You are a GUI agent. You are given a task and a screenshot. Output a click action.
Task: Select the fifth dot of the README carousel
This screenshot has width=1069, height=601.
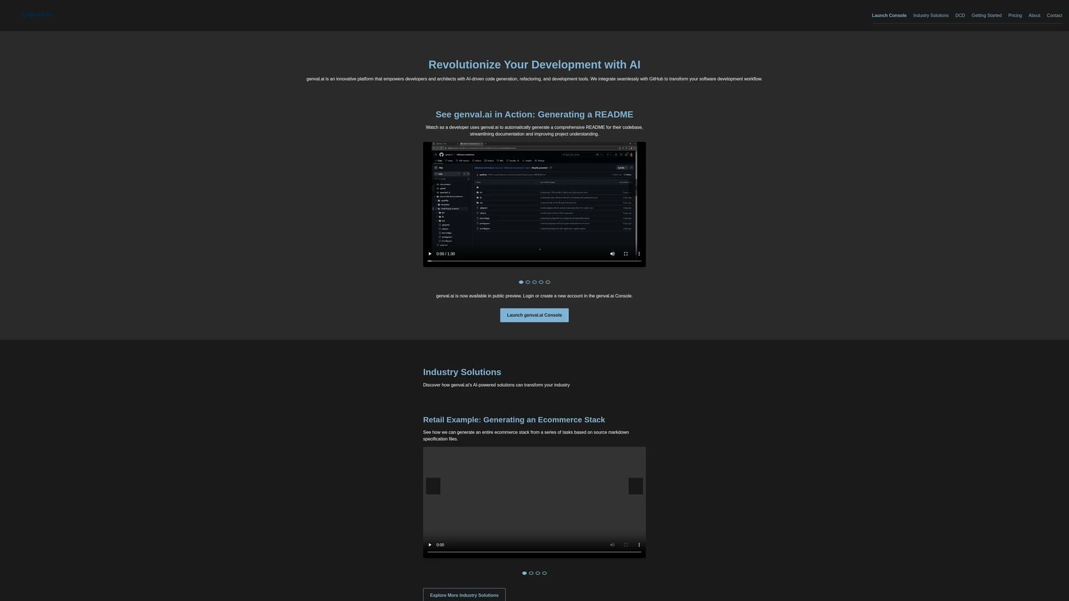(548, 282)
